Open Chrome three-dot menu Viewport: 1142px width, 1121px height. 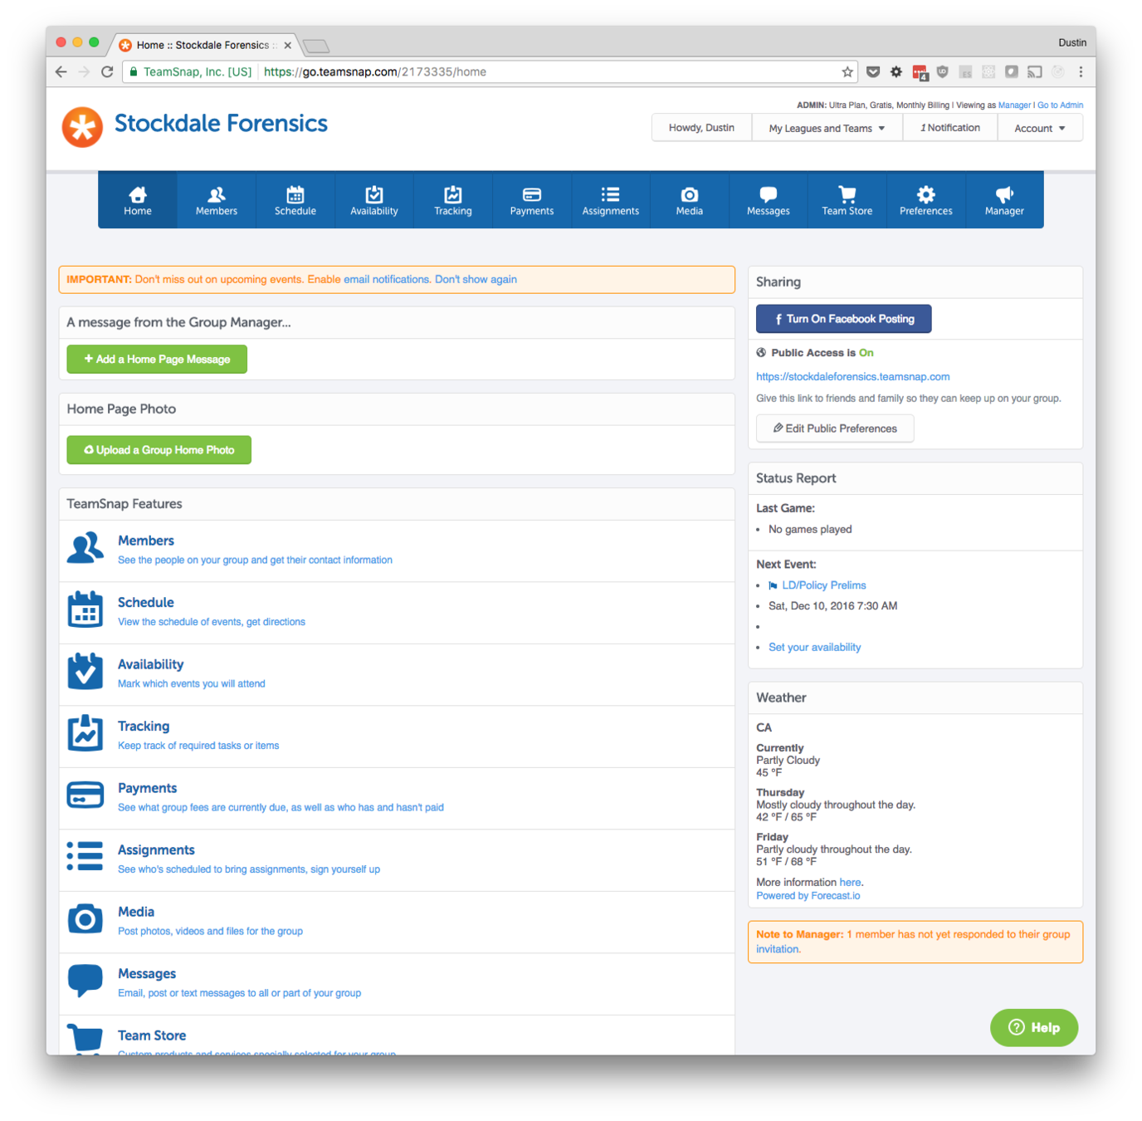point(1081,72)
